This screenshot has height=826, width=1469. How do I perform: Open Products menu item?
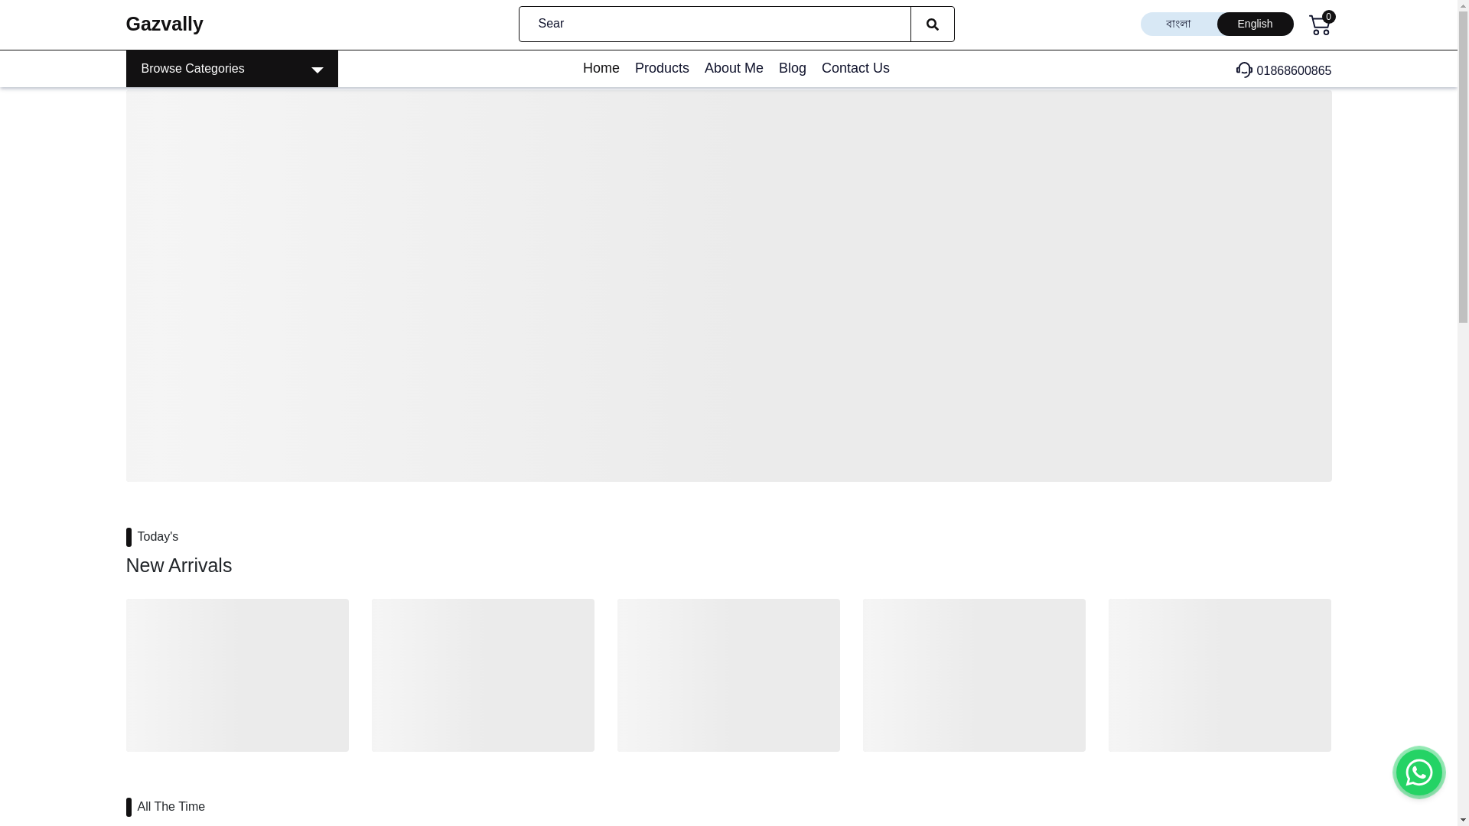pos(662,68)
